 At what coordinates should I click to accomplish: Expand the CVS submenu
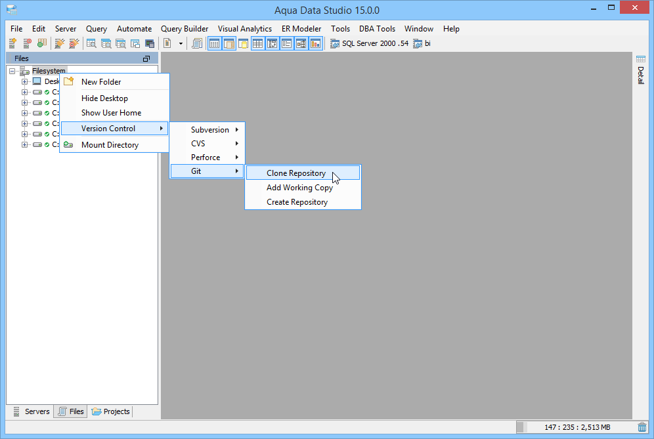207,144
